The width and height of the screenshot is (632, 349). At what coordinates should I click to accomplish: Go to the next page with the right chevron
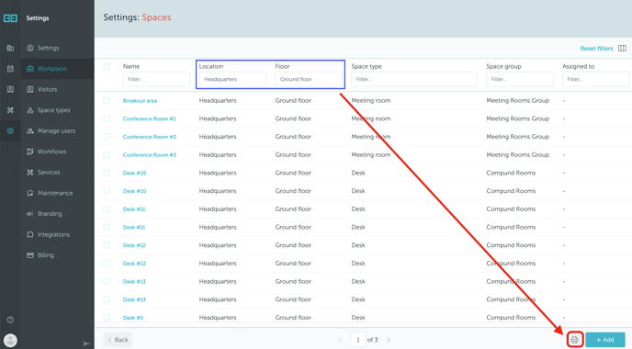click(x=389, y=340)
